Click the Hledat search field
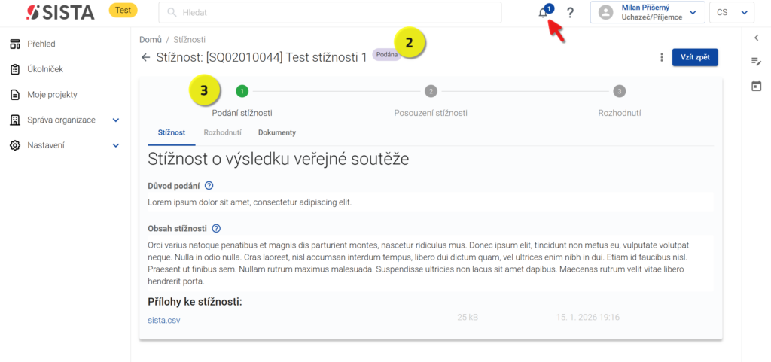771x362 pixels. click(x=330, y=13)
